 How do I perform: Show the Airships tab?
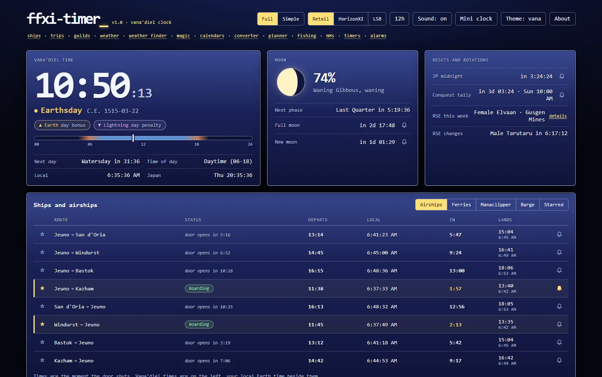tap(431, 205)
